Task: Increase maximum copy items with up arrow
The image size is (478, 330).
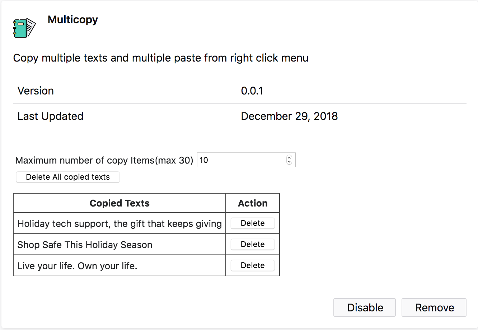Action: coord(289,158)
